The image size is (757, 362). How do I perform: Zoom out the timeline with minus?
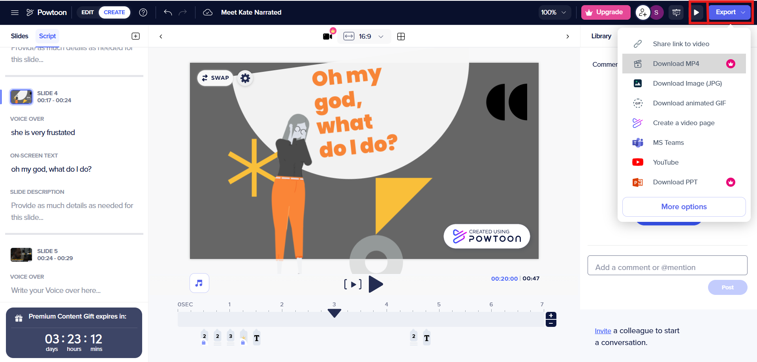551,323
